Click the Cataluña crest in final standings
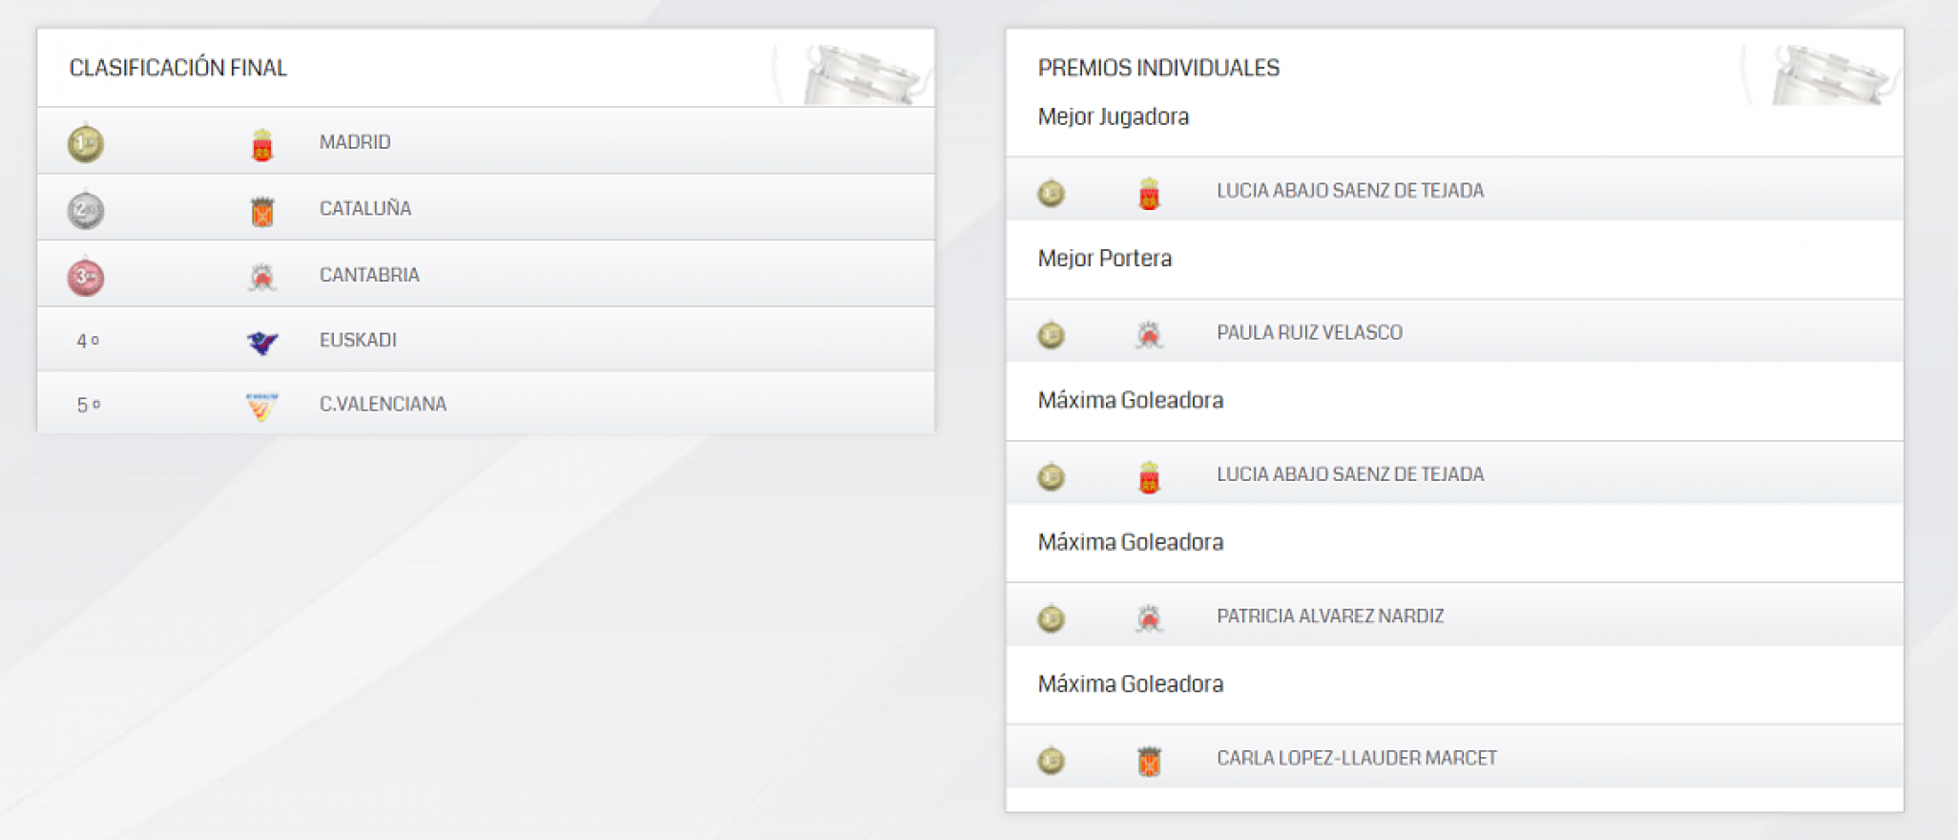 (x=262, y=211)
